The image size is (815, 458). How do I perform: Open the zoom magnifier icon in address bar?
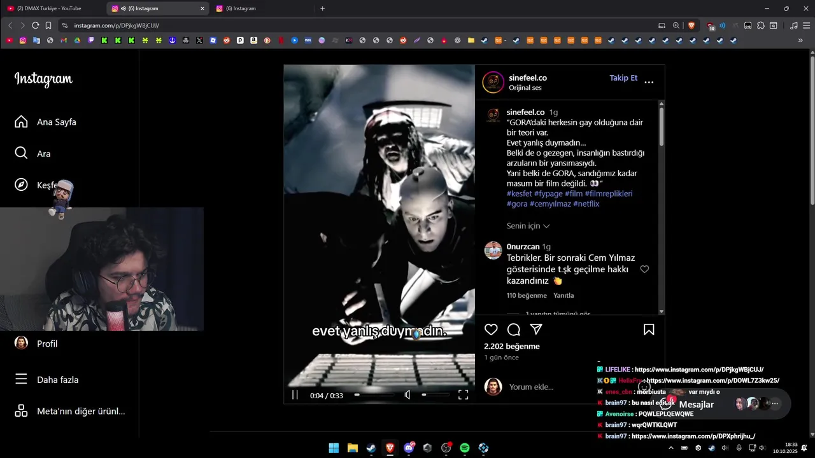[676, 25]
